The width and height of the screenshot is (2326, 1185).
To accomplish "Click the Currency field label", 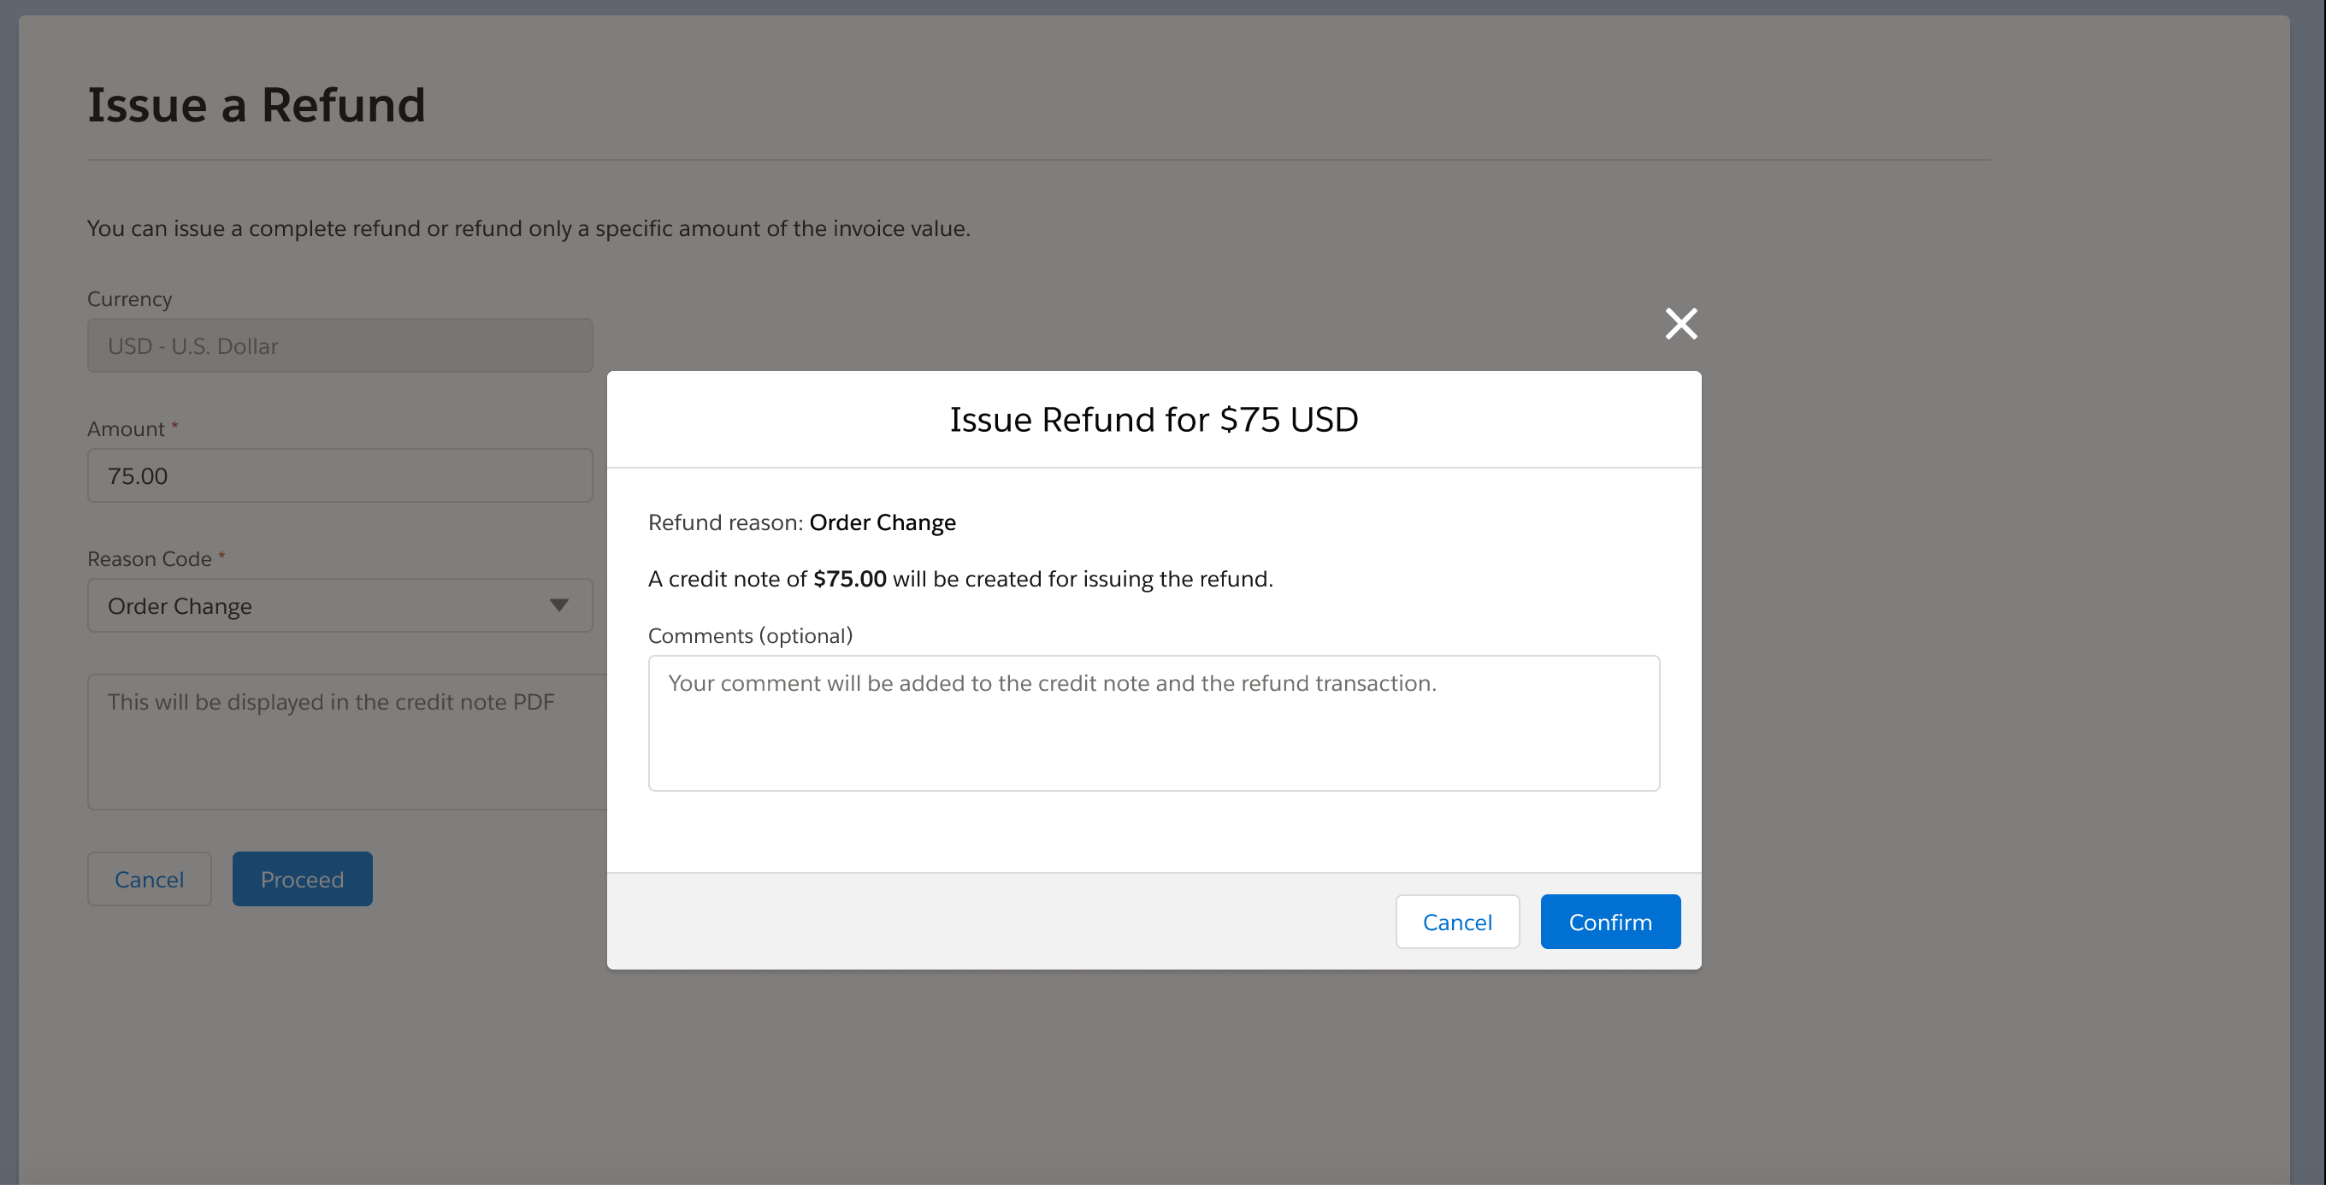I will 129,298.
